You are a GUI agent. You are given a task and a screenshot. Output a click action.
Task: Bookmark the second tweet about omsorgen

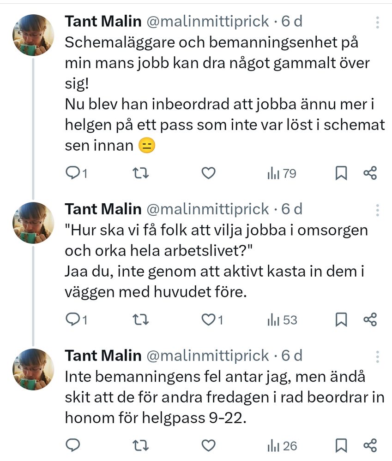[341, 319]
